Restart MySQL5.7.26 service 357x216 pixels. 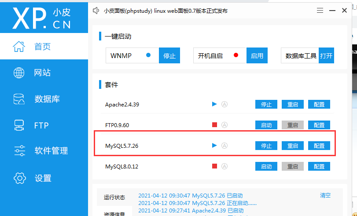(x=293, y=146)
